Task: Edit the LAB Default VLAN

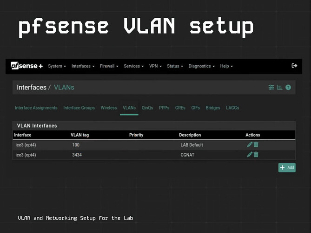Action: click(250, 144)
